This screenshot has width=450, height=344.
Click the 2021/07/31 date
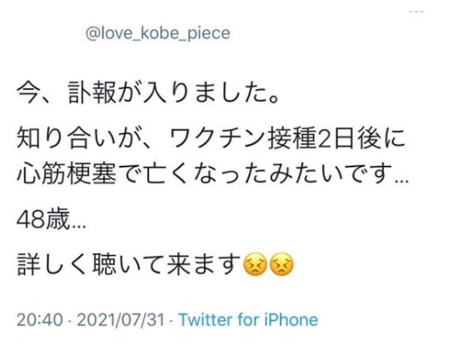point(121,320)
